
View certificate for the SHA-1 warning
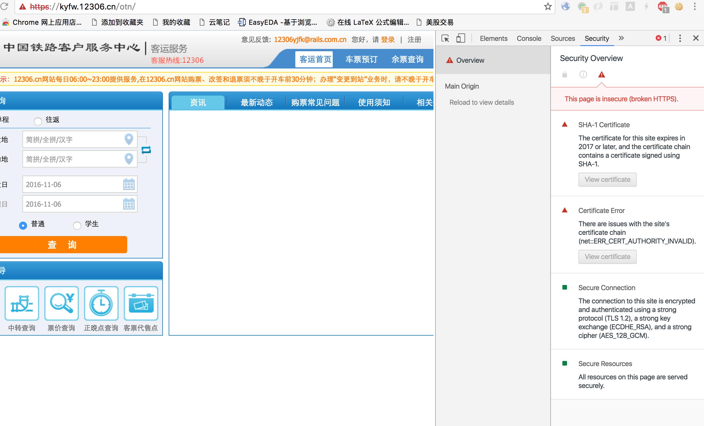[x=607, y=179]
